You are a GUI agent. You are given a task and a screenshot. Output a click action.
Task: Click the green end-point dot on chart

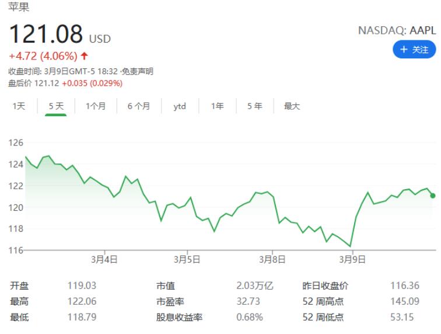pos(433,196)
